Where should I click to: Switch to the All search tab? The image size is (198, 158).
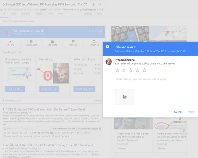(4, 14)
